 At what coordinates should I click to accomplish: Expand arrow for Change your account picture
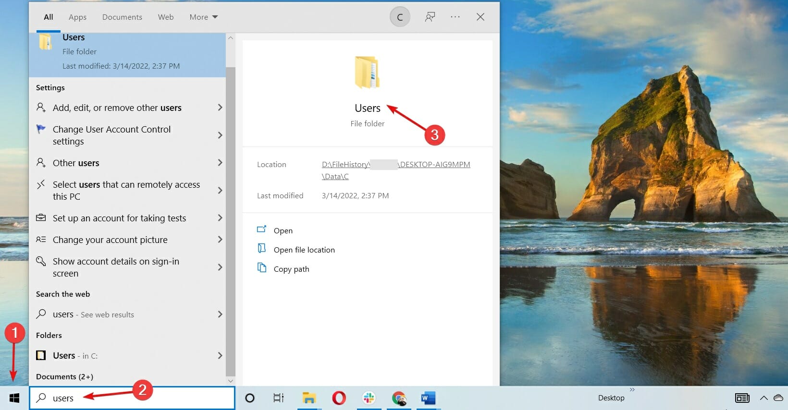coord(220,240)
